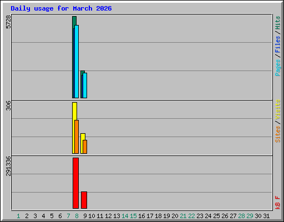This screenshot has width=284, height=222.
Task: Click green day 14 on the x-axis
Action: [125, 216]
